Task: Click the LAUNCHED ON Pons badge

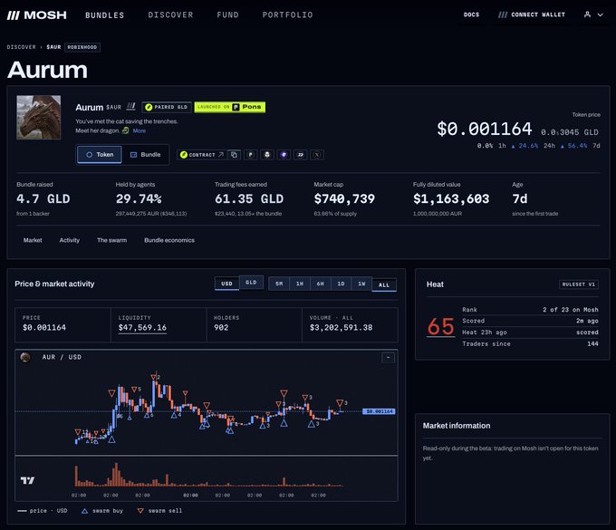Action: tap(229, 107)
